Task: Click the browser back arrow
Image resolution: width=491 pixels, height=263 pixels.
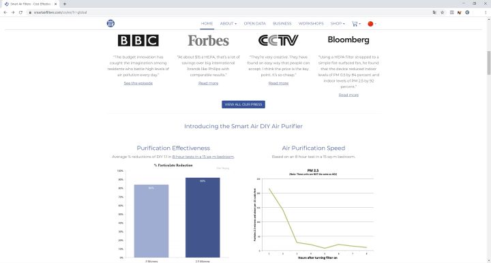Action: pos(5,12)
